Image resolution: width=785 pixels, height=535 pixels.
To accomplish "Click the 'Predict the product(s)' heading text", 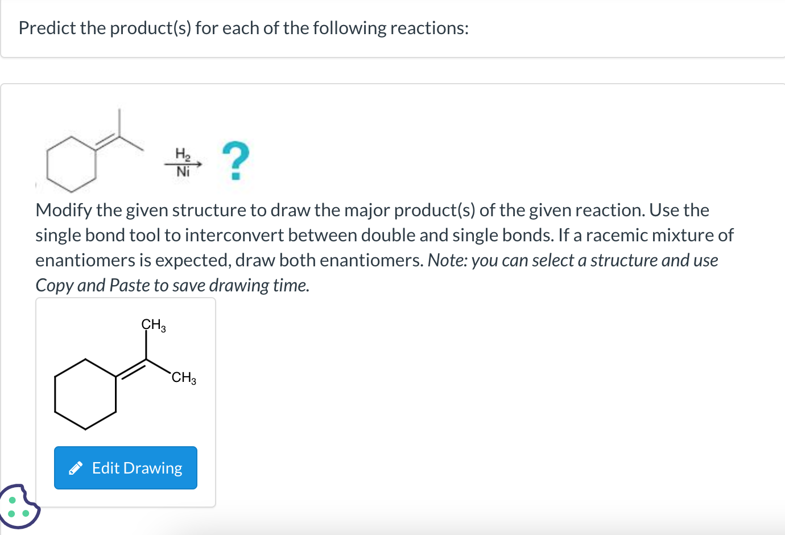I will coord(243,28).
